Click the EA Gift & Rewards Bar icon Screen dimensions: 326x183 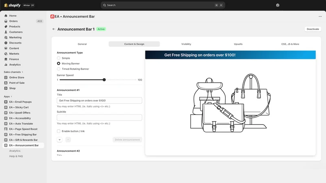(6, 140)
